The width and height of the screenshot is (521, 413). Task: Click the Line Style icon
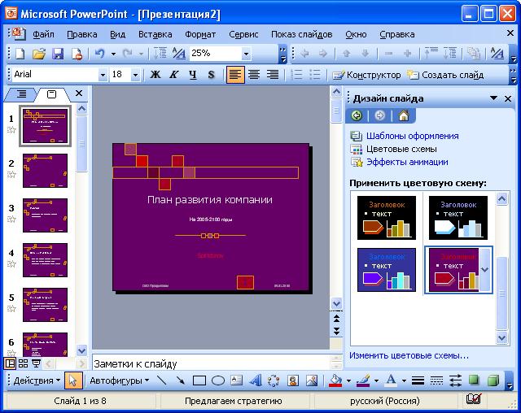coord(418,380)
